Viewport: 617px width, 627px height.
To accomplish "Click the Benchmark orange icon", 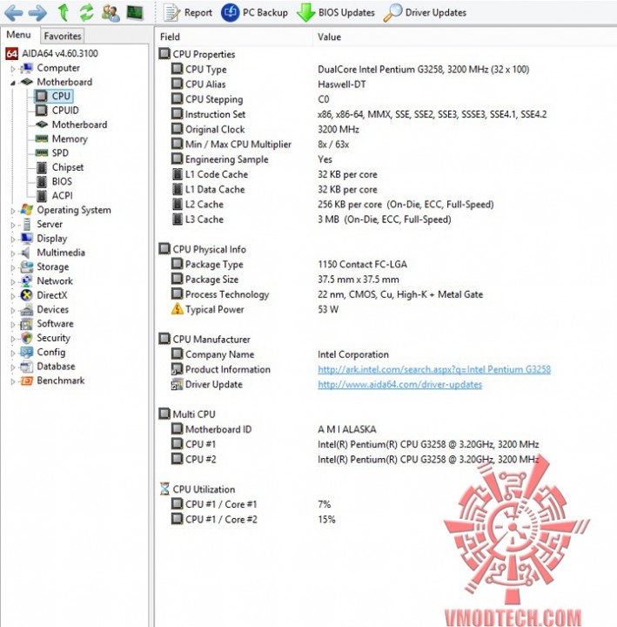I will (26, 381).
